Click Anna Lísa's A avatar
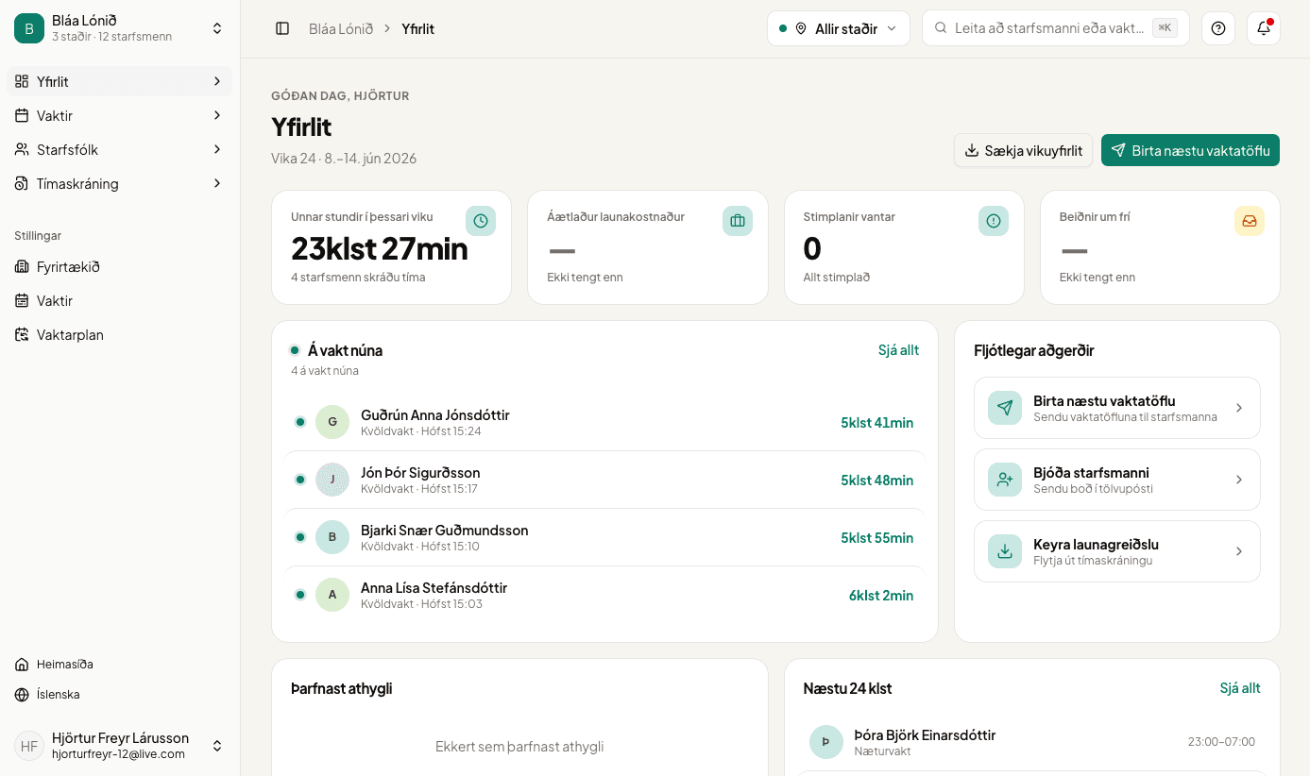Viewport: 1310px width, 776px height. 332,595
